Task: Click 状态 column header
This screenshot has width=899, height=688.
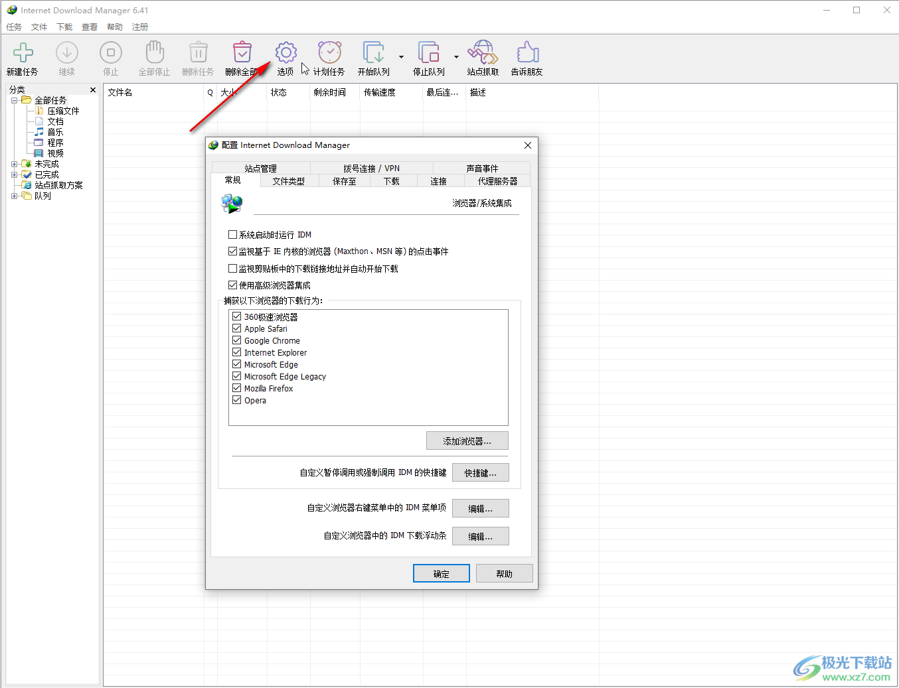Action: tap(288, 92)
